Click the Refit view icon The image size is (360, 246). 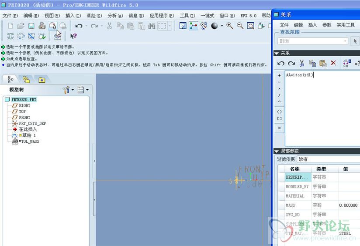coord(250,26)
